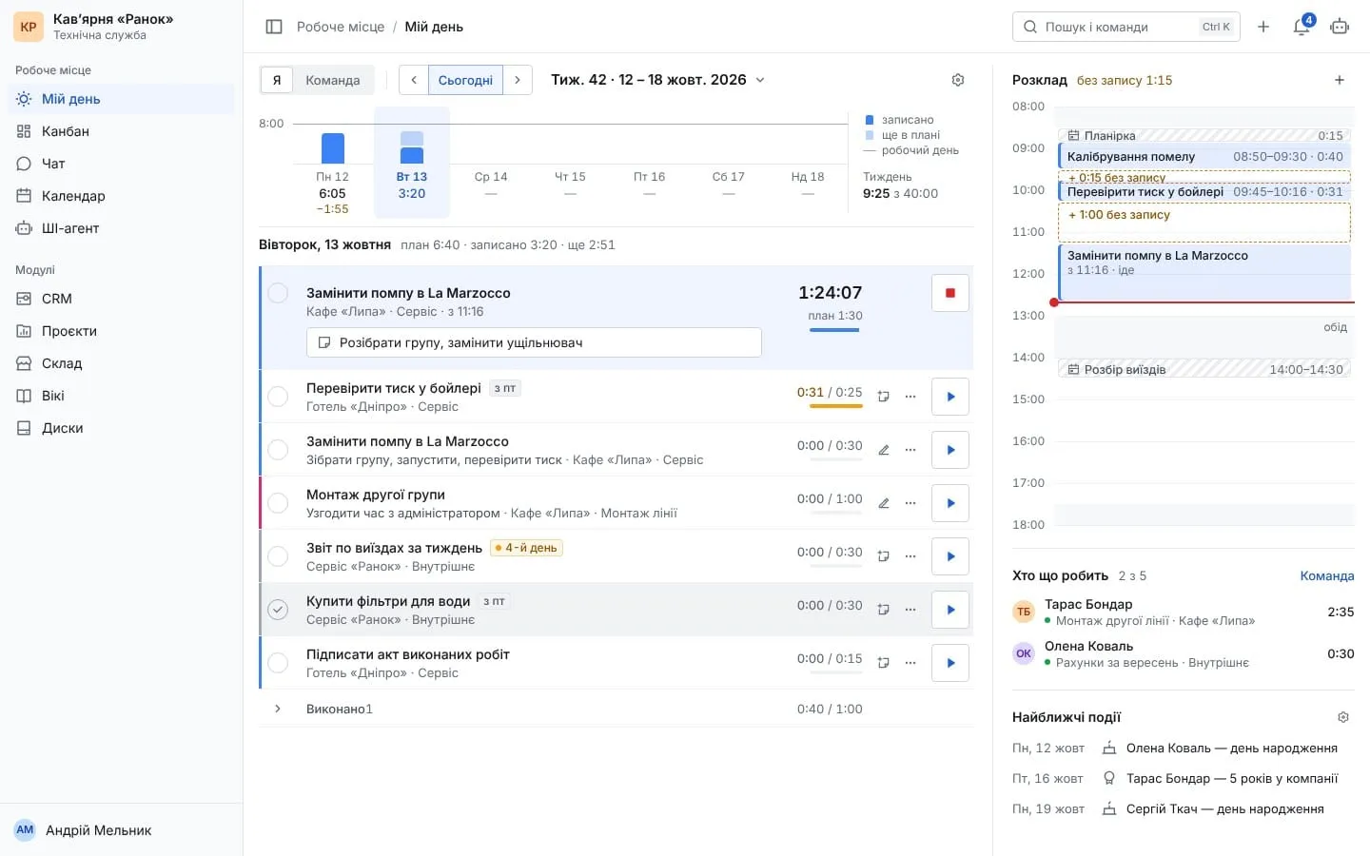Mark Перевірити тиск у бойлері as done
Image resolution: width=1370 pixels, height=856 pixels.
pyautogui.click(x=278, y=397)
